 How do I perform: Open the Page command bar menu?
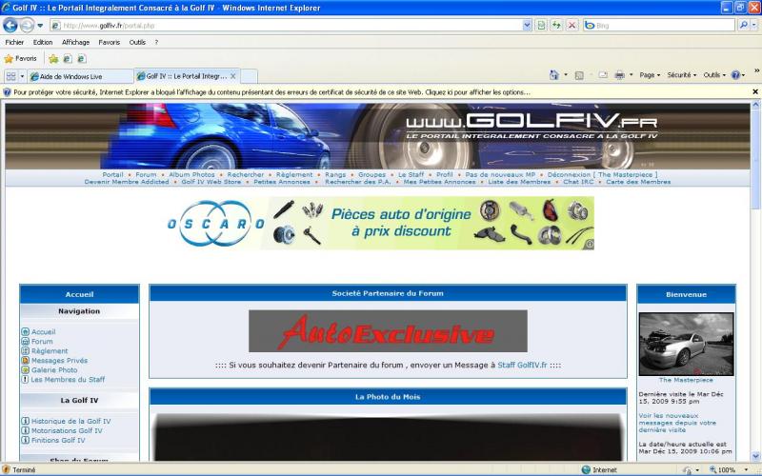pos(650,75)
